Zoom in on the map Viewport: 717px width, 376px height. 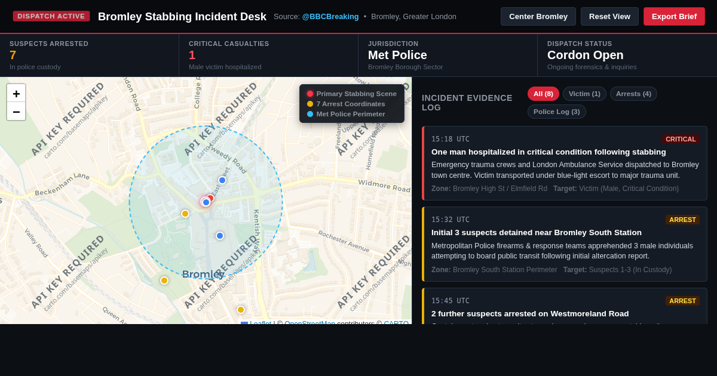(x=16, y=94)
